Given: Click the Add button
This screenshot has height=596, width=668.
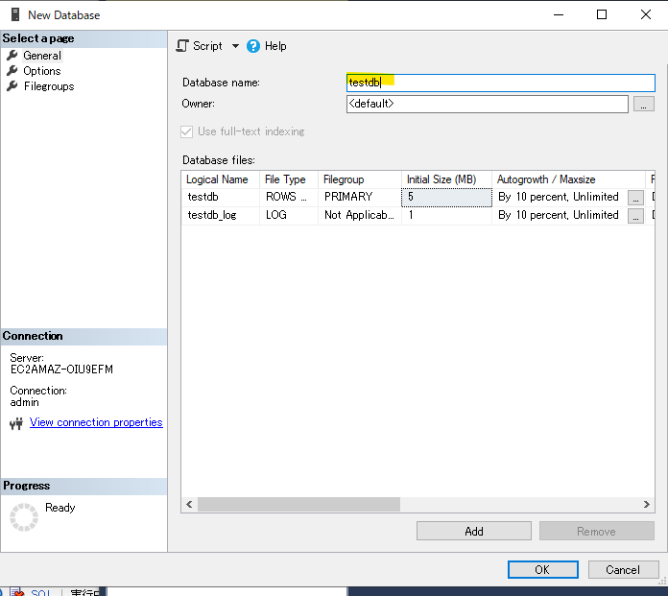Looking at the screenshot, I should point(474,532).
